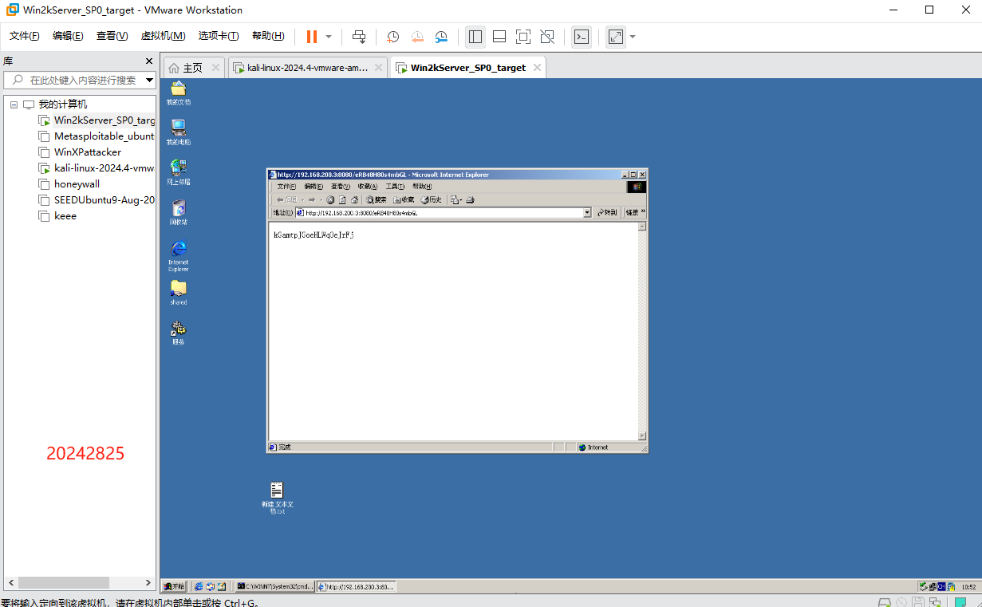Open the power options dropdown beside Pause
Viewport: 982px width, 607px height.
329,37
